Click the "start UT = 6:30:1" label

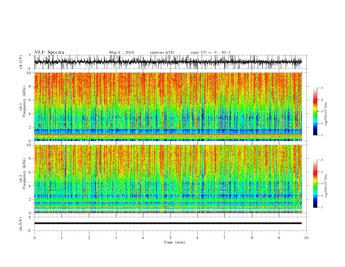[x=210, y=52]
